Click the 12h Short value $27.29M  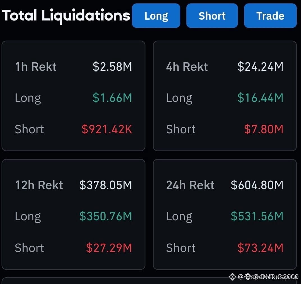pos(109,248)
